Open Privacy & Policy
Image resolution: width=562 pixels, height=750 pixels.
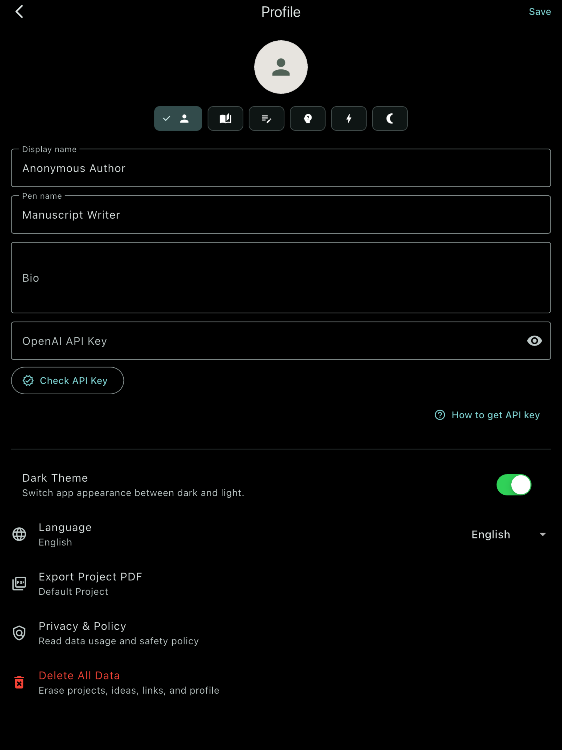pyautogui.click(x=281, y=633)
